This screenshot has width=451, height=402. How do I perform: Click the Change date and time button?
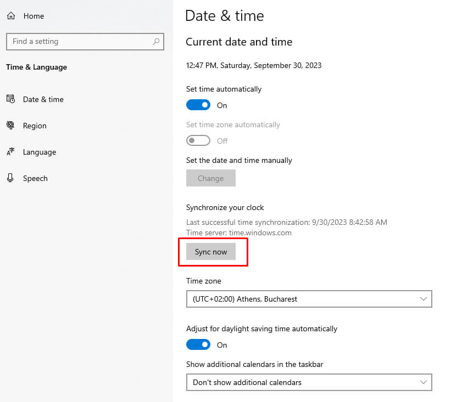[x=211, y=178]
